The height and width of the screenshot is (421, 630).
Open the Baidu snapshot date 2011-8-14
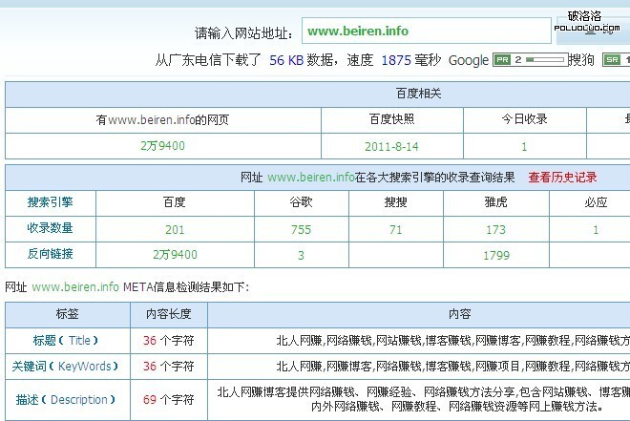pyautogui.click(x=391, y=146)
